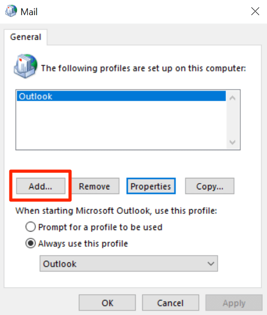Click the Copy... button

click(210, 186)
